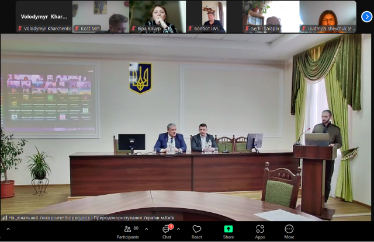Expand the Participants options caret
The height and width of the screenshot is (242, 374).
pos(147,229)
